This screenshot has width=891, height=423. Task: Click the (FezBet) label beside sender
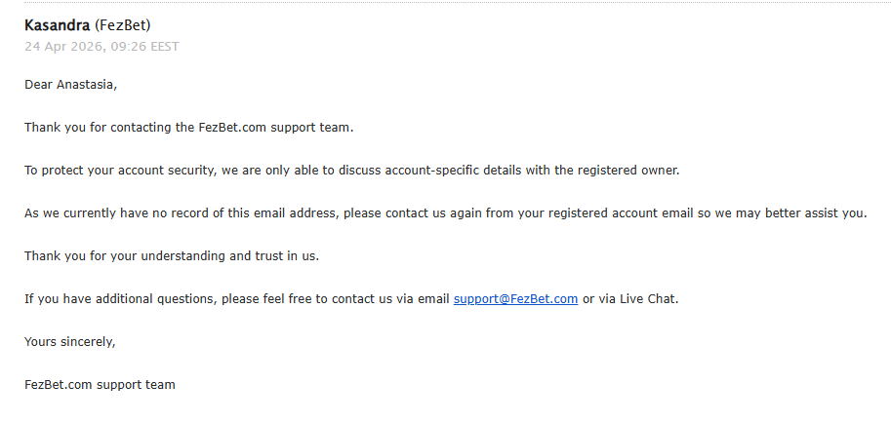[123, 25]
